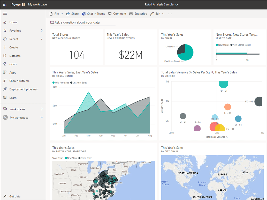Click the Goals trophy icon
The image size is (267, 200).
[x=5, y=64]
